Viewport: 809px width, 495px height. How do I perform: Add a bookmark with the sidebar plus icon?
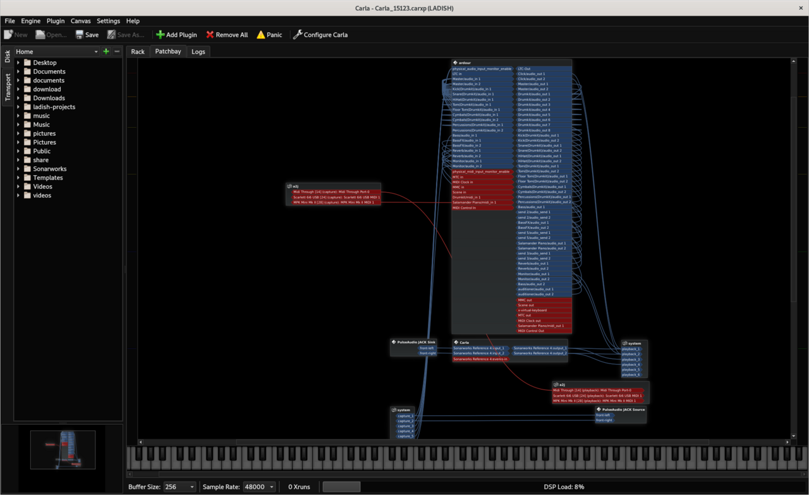pos(106,52)
